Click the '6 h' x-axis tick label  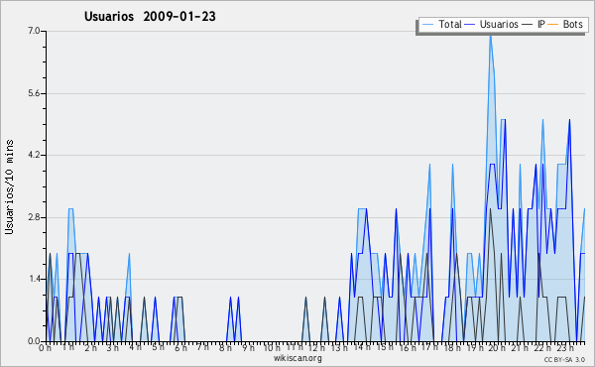(180, 347)
